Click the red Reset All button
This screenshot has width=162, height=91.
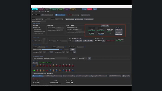(x=90, y=9)
